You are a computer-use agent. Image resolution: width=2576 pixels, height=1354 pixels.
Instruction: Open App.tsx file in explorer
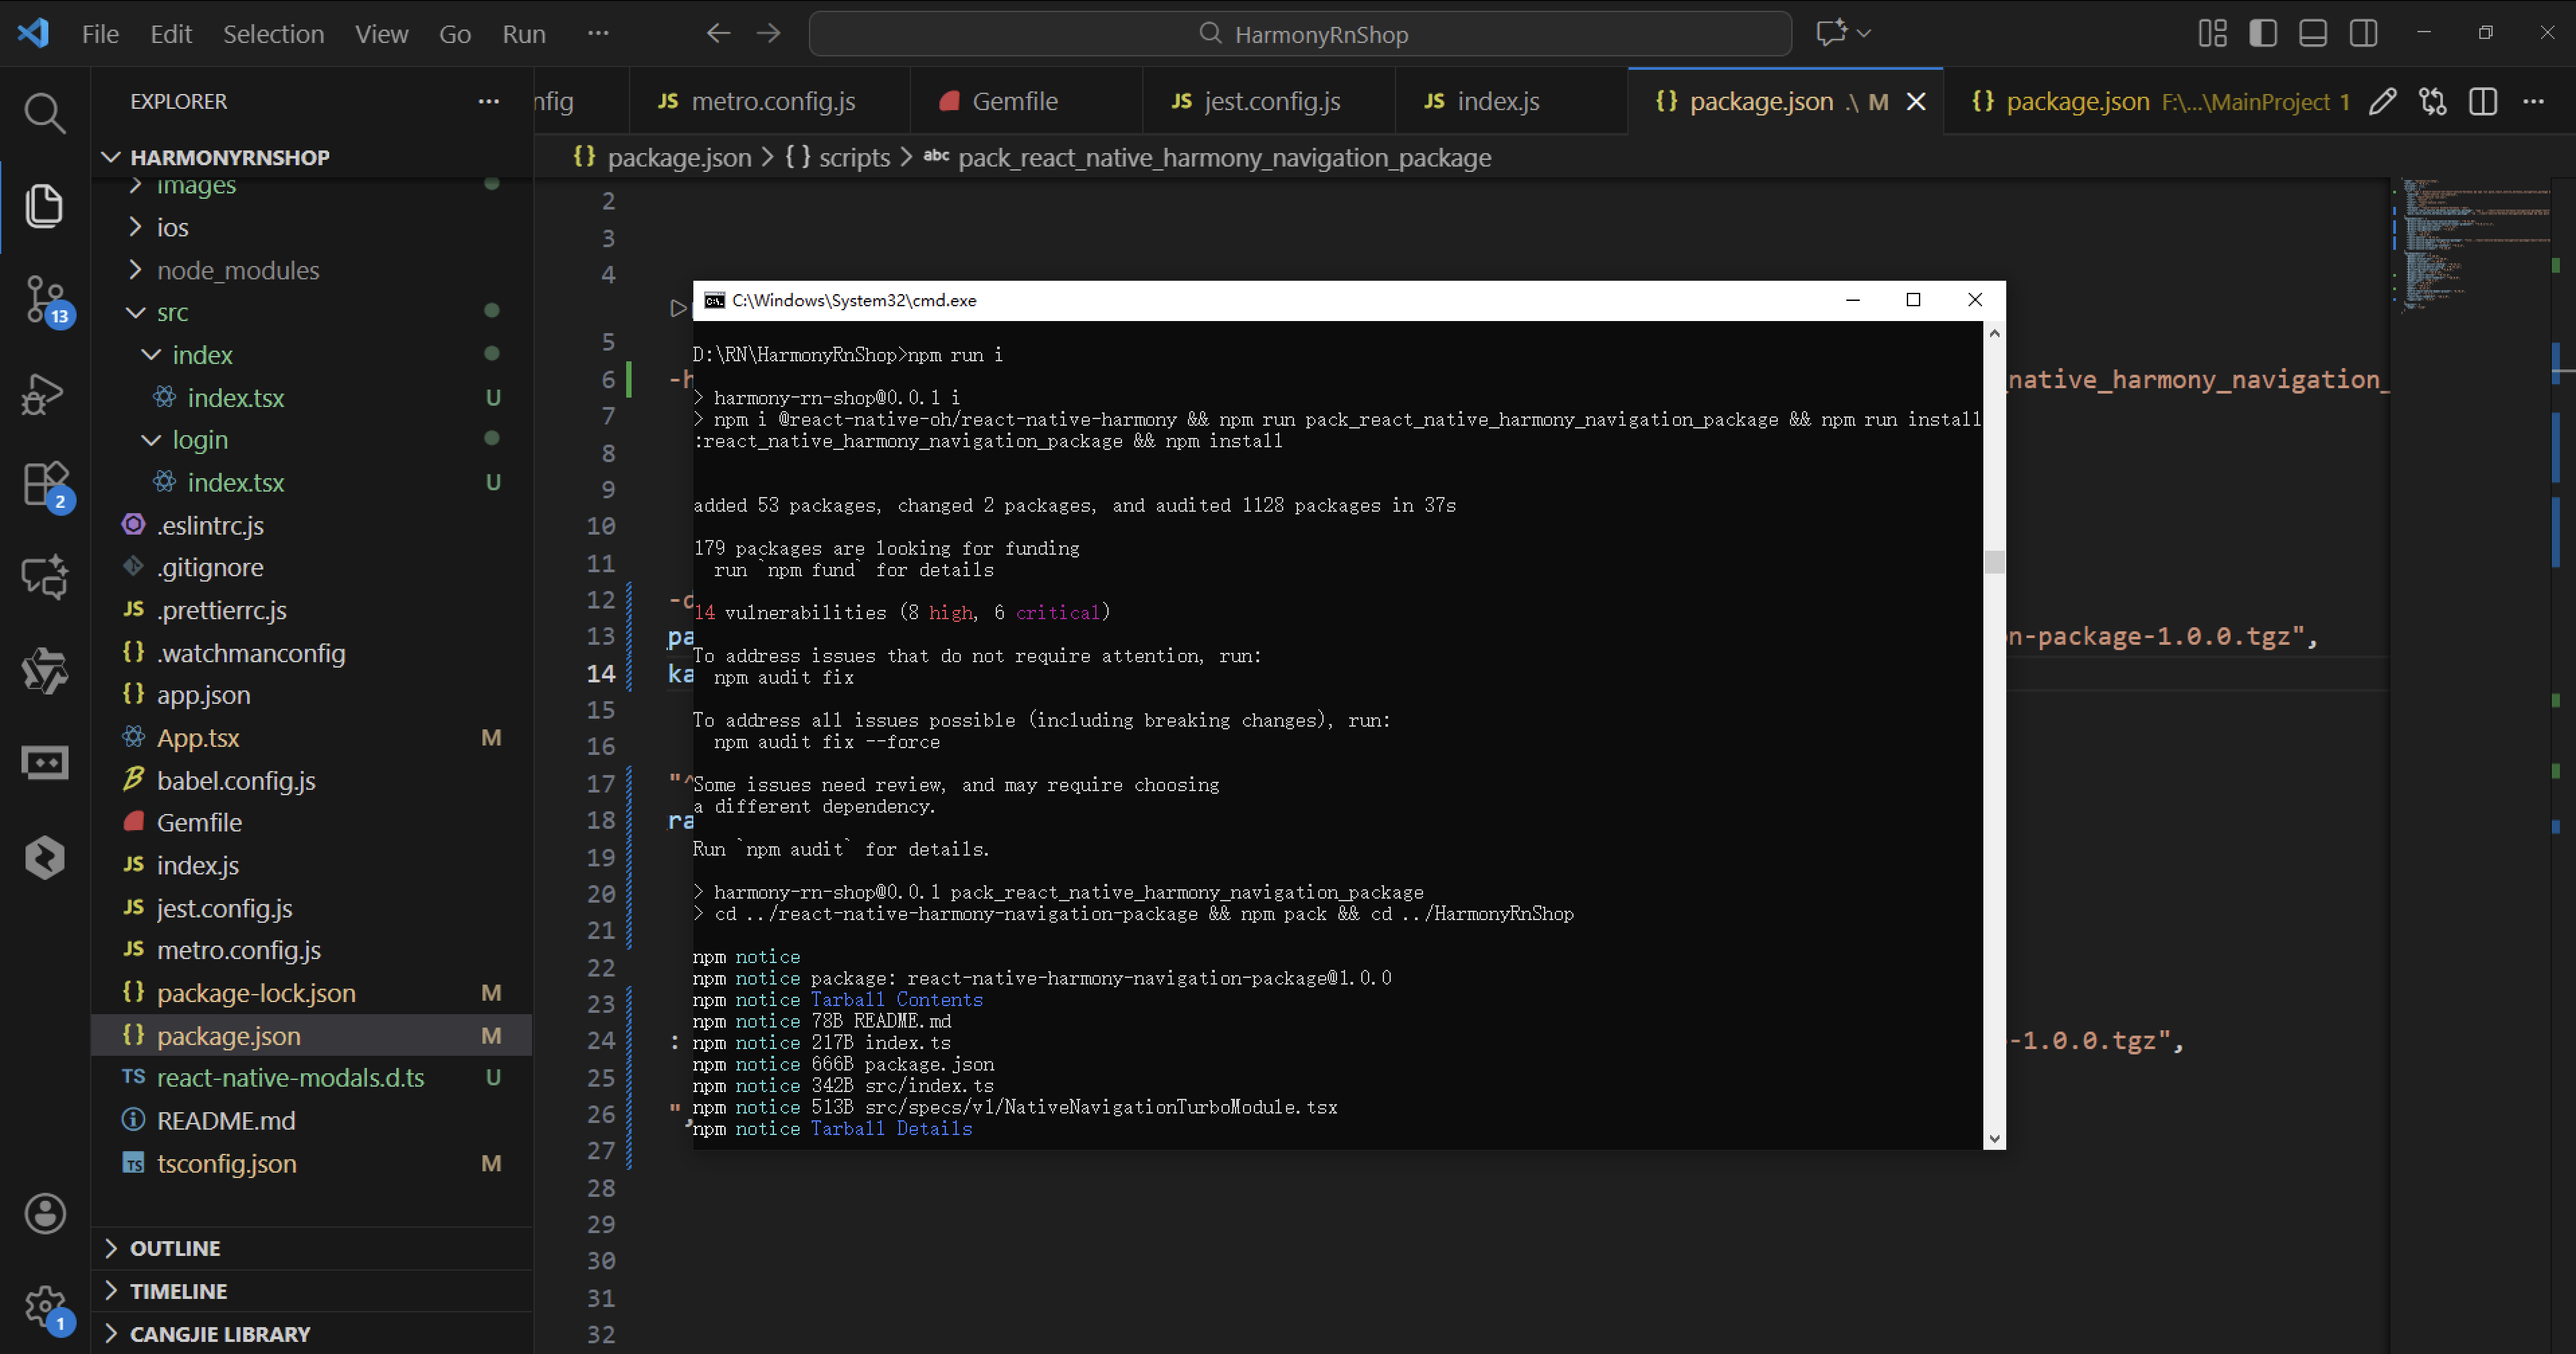tap(197, 737)
